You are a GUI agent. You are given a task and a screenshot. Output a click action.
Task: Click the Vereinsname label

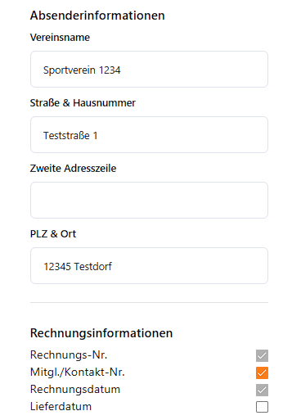60,38
